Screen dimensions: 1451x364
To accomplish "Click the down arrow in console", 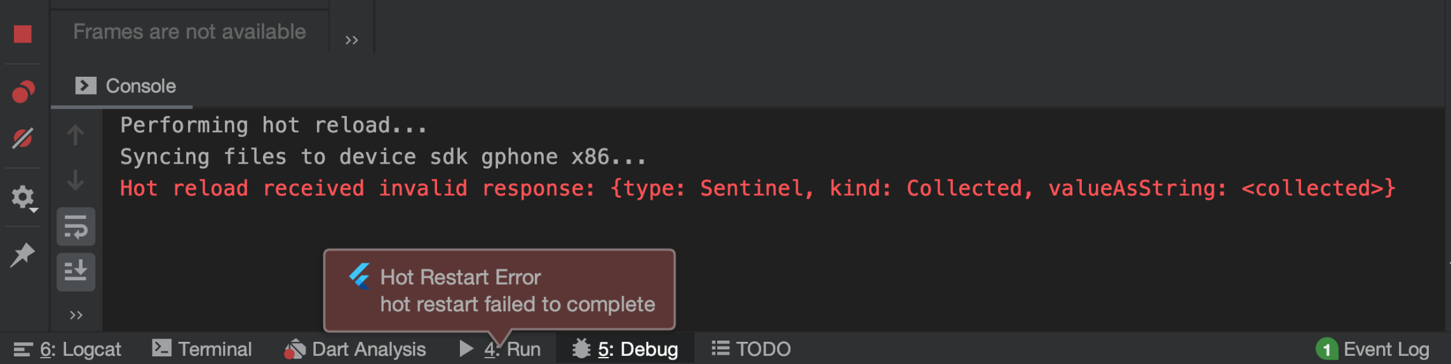I will (x=76, y=180).
